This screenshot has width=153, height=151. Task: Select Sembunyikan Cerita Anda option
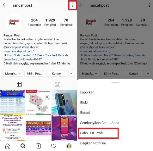click(x=100, y=123)
